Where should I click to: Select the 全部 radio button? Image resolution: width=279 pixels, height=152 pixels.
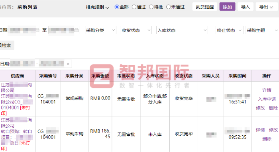(x=117, y=7)
